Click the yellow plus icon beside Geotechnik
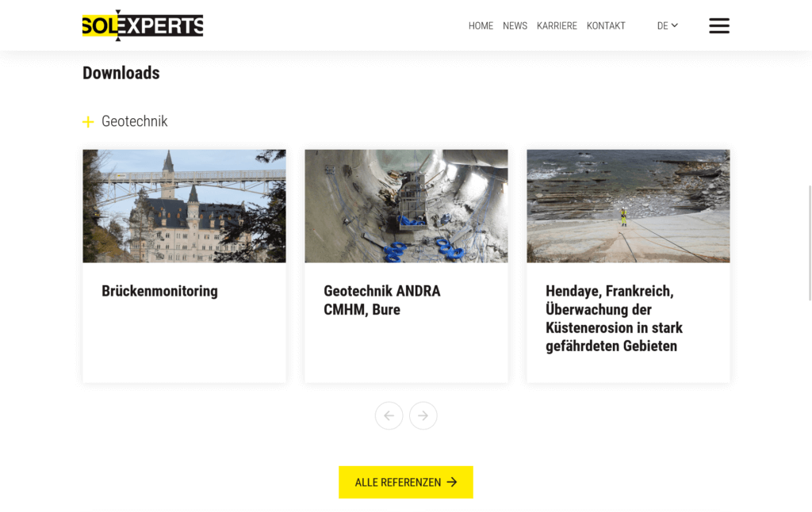 click(x=88, y=121)
